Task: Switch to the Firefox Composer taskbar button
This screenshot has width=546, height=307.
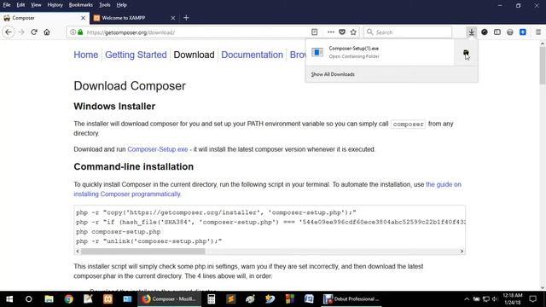Action: coord(169,299)
